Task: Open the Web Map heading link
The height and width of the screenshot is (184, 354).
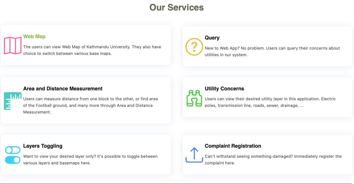Action: point(34,37)
